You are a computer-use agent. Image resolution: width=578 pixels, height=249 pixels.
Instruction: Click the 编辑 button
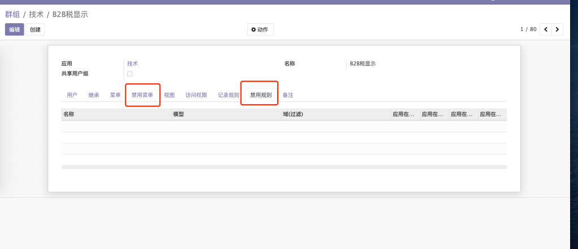(14, 29)
